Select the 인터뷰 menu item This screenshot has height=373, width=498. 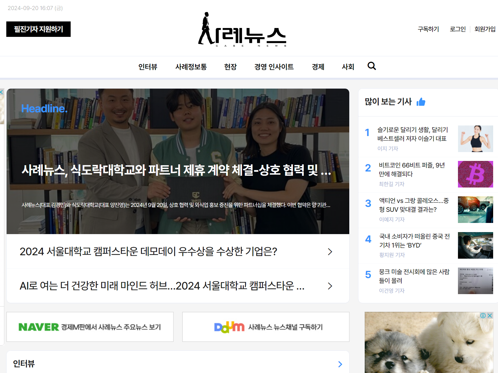[148, 67]
